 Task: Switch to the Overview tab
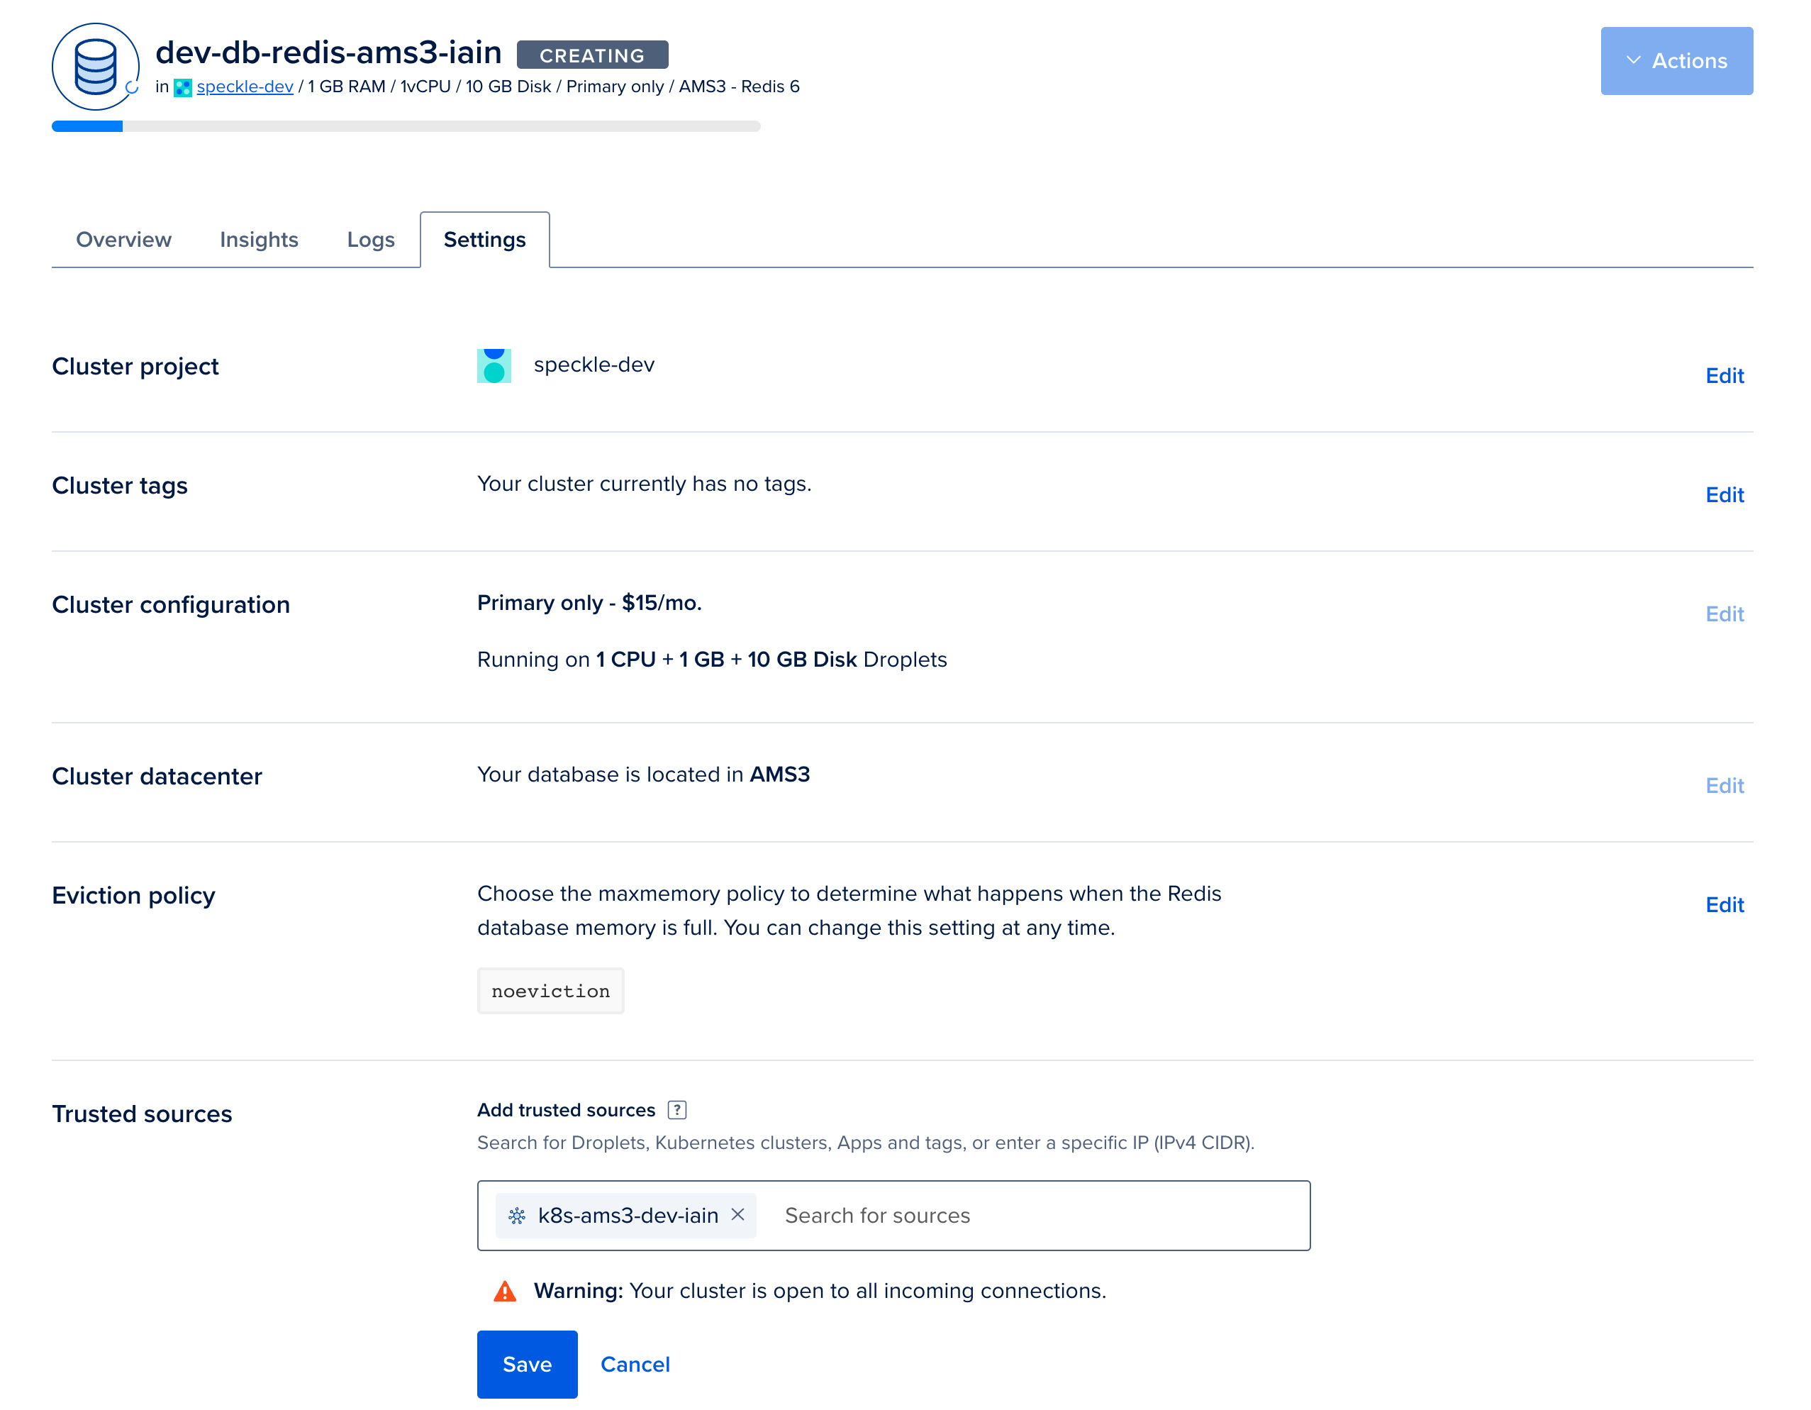(x=123, y=240)
